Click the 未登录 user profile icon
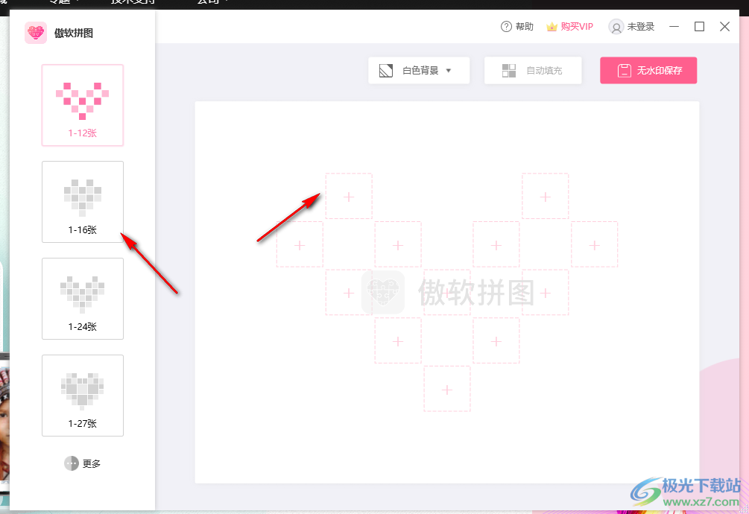The height and width of the screenshot is (514, 749). click(x=616, y=27)
